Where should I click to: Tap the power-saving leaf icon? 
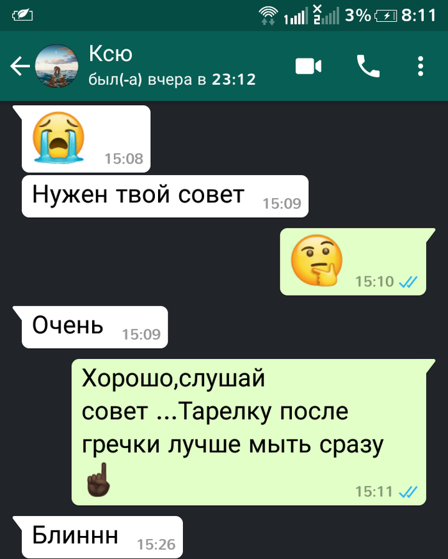(22, 15)
